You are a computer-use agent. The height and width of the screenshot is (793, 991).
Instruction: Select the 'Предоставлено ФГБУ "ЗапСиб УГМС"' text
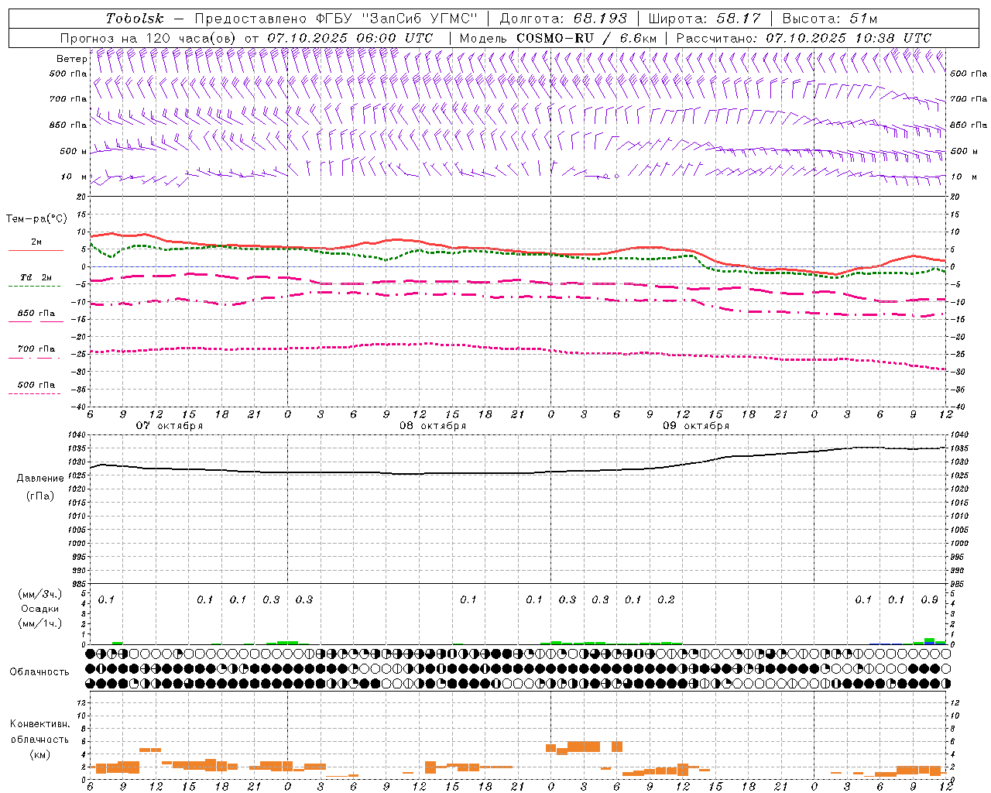tap(336, 19)
